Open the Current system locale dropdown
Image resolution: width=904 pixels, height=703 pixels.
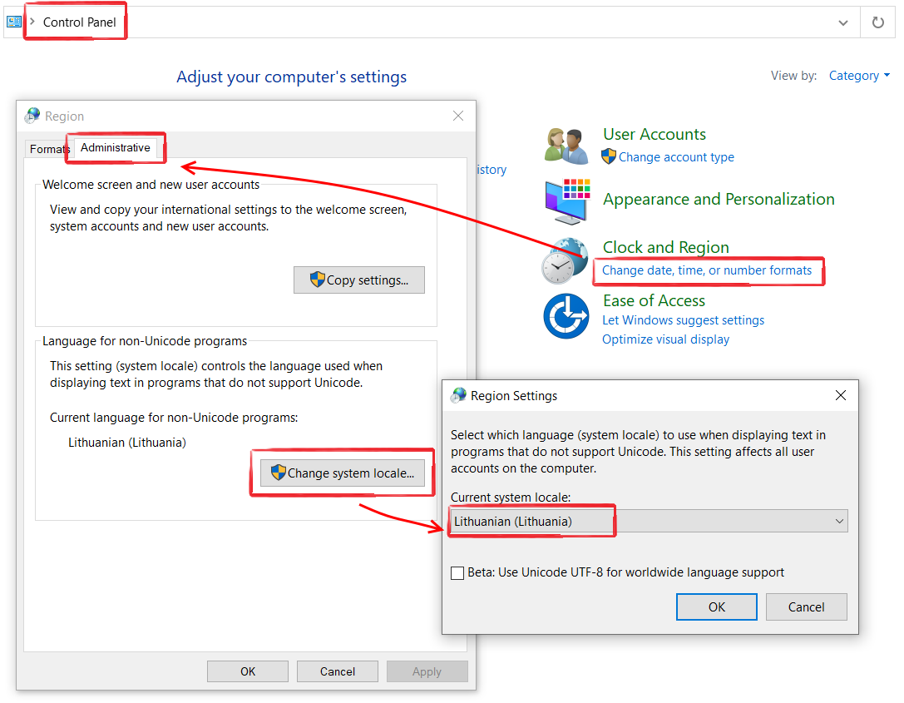click(648, 522)
